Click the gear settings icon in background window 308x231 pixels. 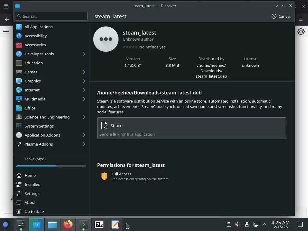point(301,31)
